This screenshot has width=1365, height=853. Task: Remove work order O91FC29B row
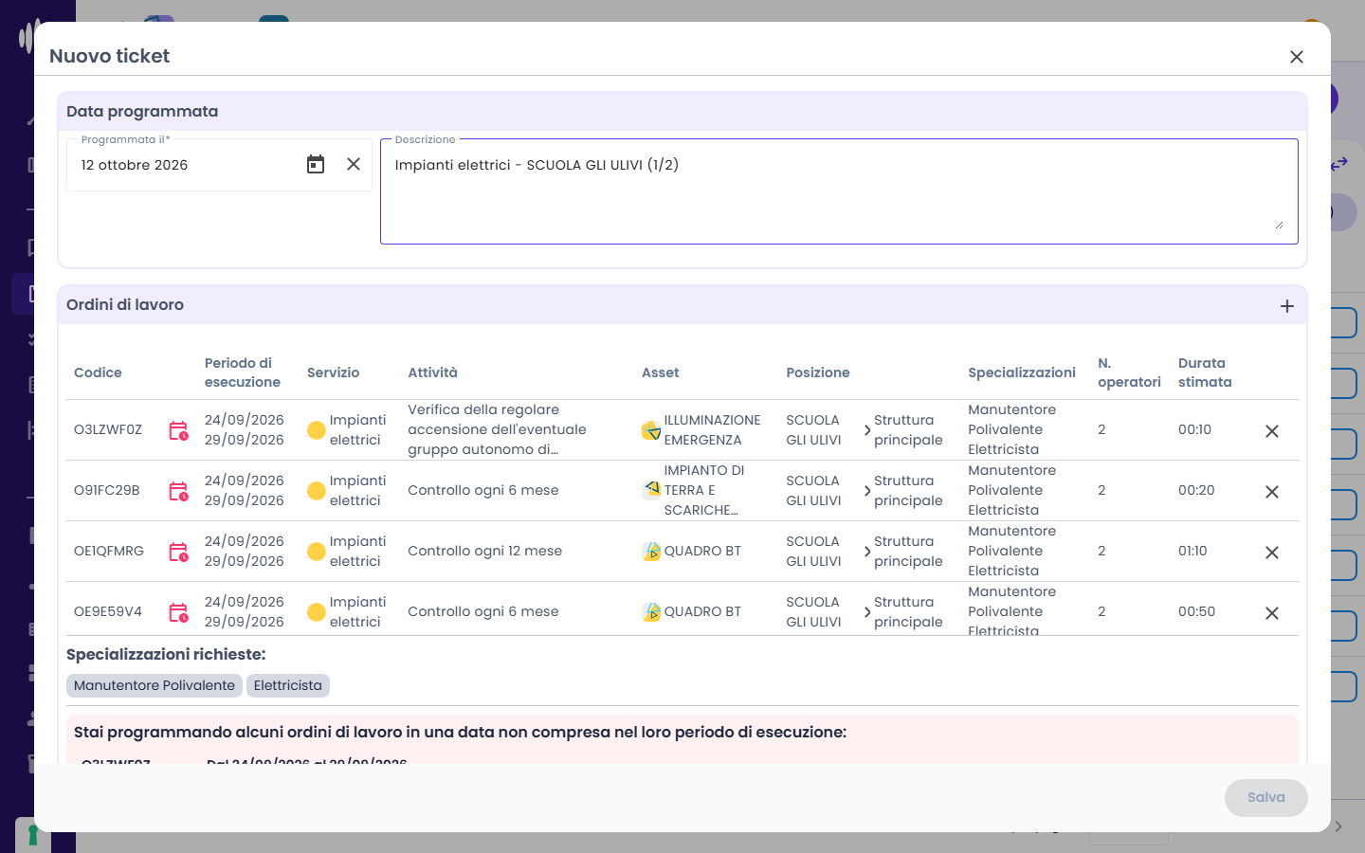(x=1272, y=492)
